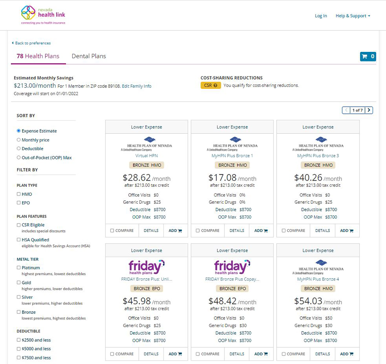Filter deductible $5000 and less

tap(19, 349)
